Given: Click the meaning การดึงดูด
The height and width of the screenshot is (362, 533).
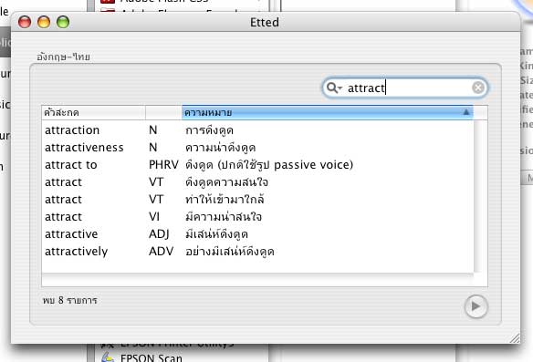Looking at the screenshot, I should point(209,130).
